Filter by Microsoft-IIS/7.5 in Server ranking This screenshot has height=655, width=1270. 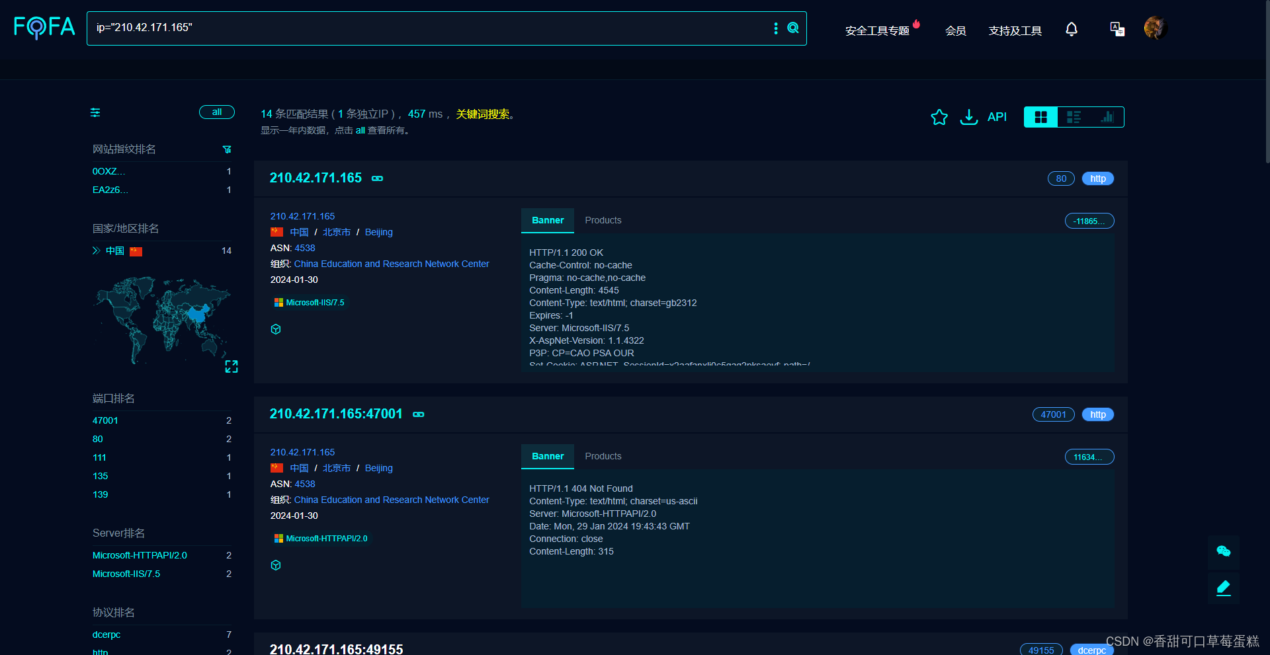tap(126, 574)
